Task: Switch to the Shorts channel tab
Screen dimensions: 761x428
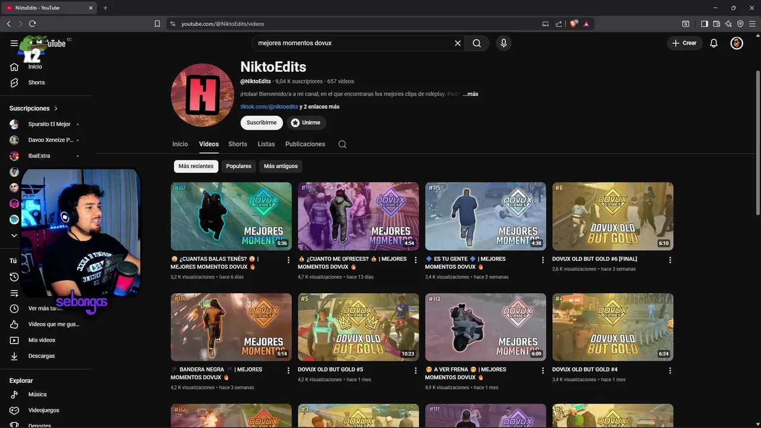Action: point(237,144)
